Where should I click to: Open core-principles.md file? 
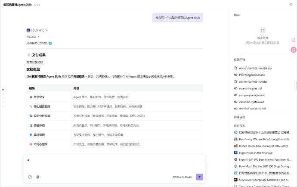coord(250,88)
